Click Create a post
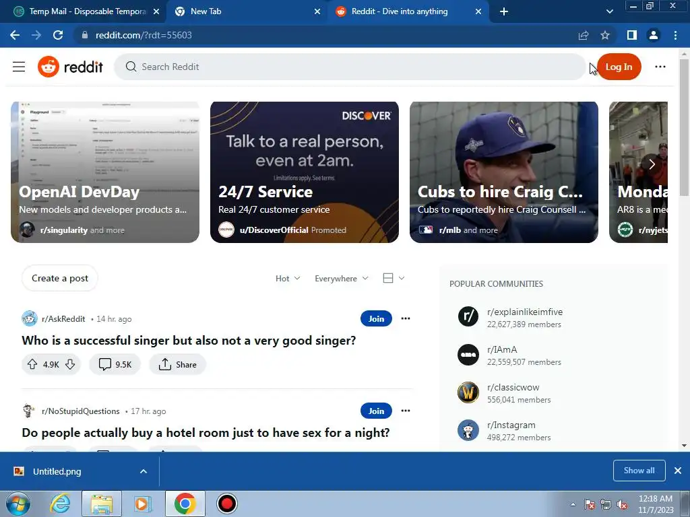Screen dimensions: 690x517 tap(60, 278)
